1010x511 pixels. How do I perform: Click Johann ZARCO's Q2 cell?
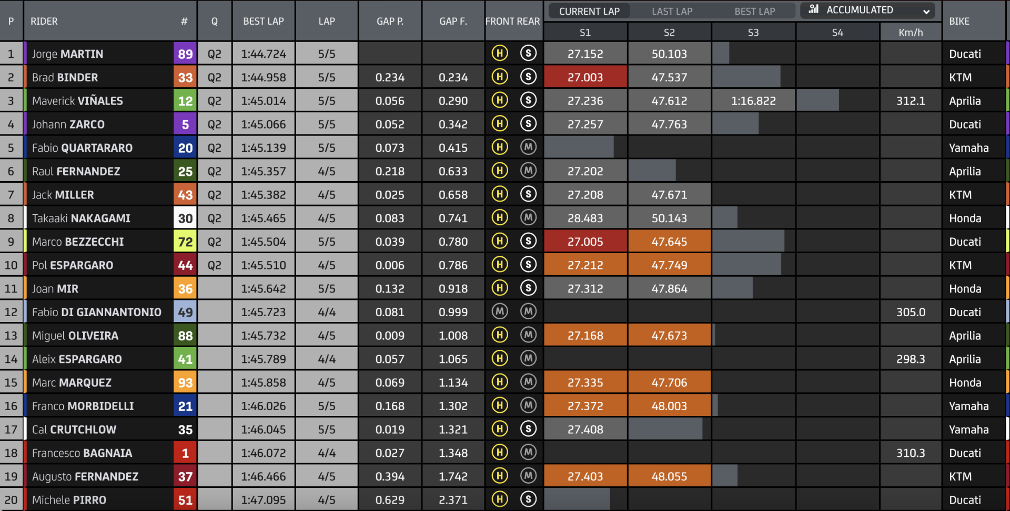(214, 124)
